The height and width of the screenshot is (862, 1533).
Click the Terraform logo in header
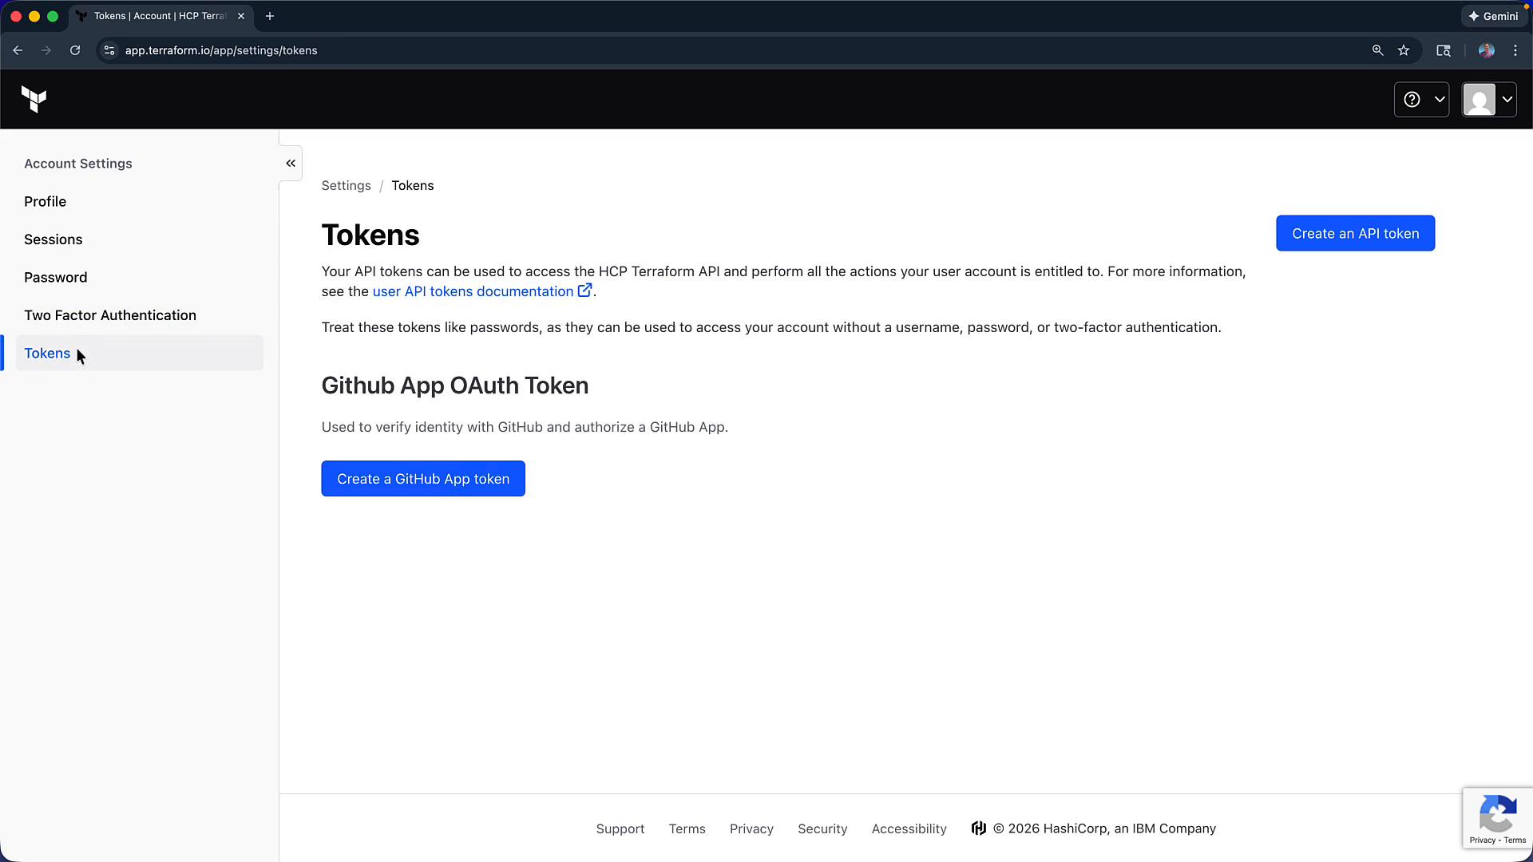pos(34,100)
